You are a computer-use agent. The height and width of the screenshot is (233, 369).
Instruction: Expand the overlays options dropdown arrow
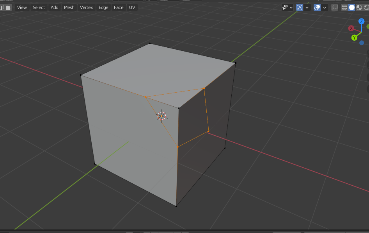(325, 7)
